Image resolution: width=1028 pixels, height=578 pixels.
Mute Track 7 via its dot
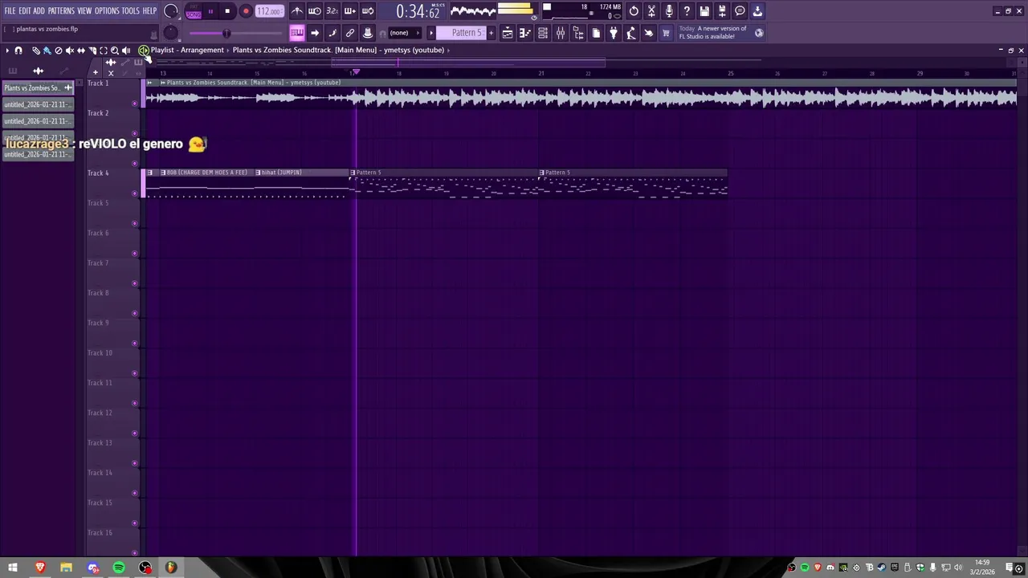coord(134,283)
